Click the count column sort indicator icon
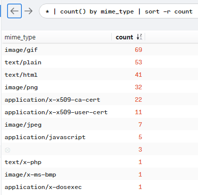This screenshot has width=198, height=195. pos(139,37)
